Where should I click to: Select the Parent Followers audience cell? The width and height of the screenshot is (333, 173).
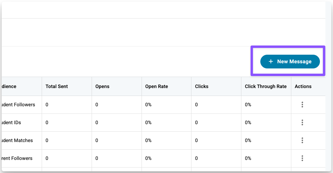[x=17, y=158]
